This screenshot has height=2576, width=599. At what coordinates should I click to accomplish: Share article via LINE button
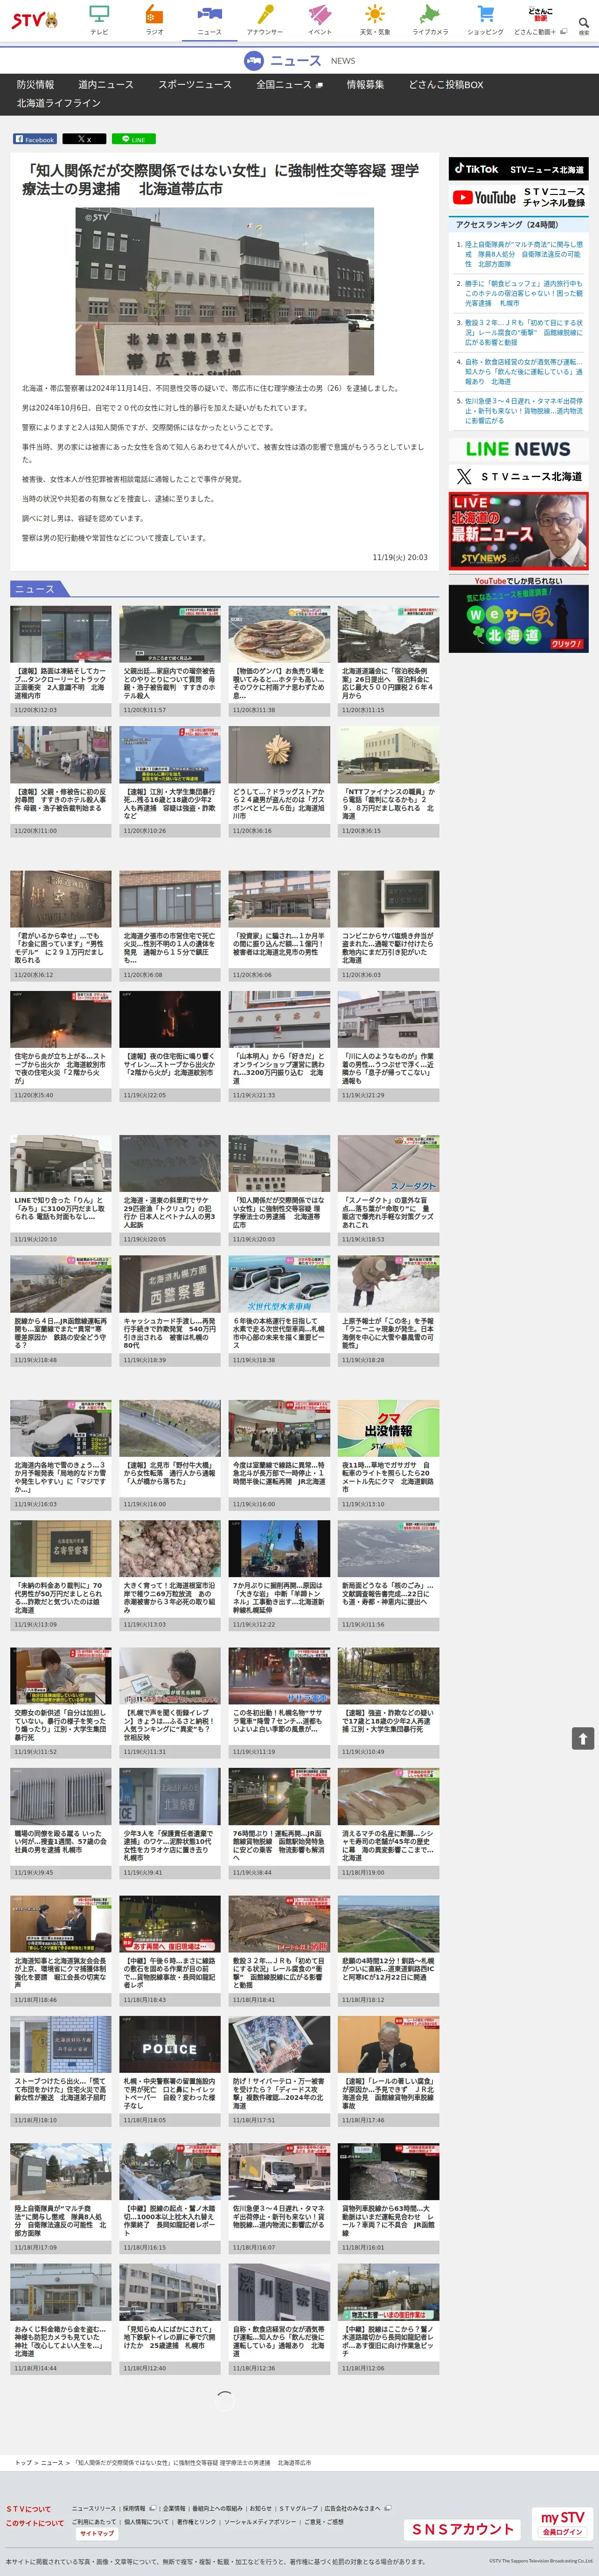[x=133, y=139]
